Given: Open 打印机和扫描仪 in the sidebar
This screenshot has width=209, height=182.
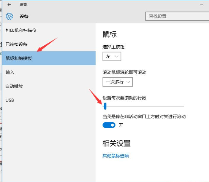Looking at the screenshot, I should click(x=21, y=31).
